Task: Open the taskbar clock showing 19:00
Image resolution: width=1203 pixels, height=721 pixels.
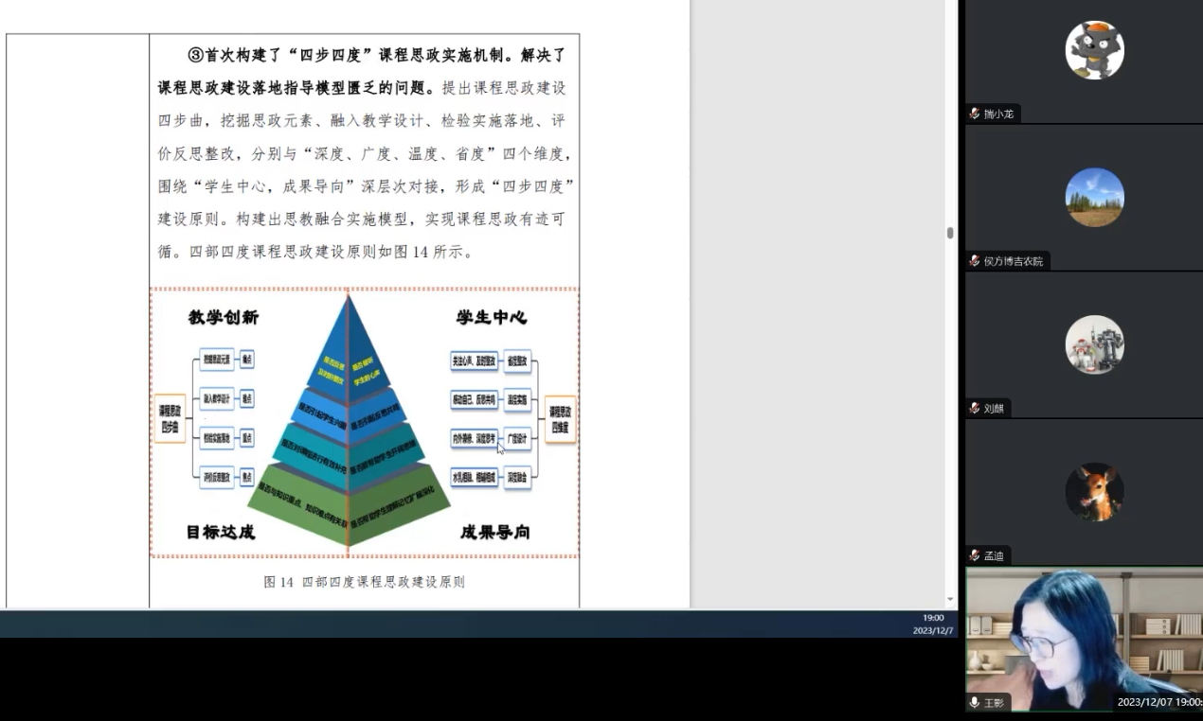Action: click(x=932, y=624)
